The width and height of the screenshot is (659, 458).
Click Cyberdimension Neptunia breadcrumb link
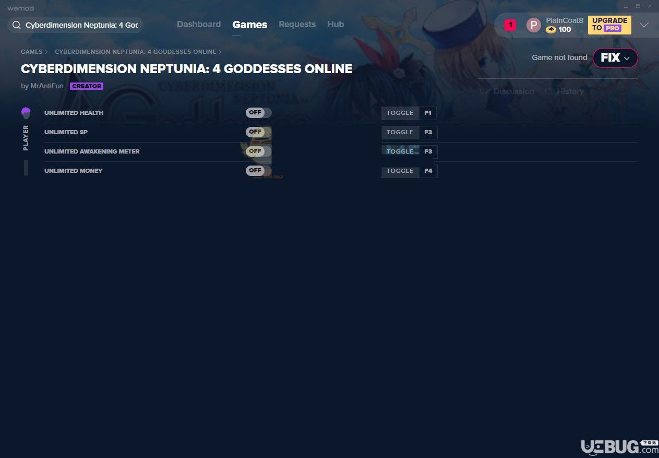pos(136,52)
